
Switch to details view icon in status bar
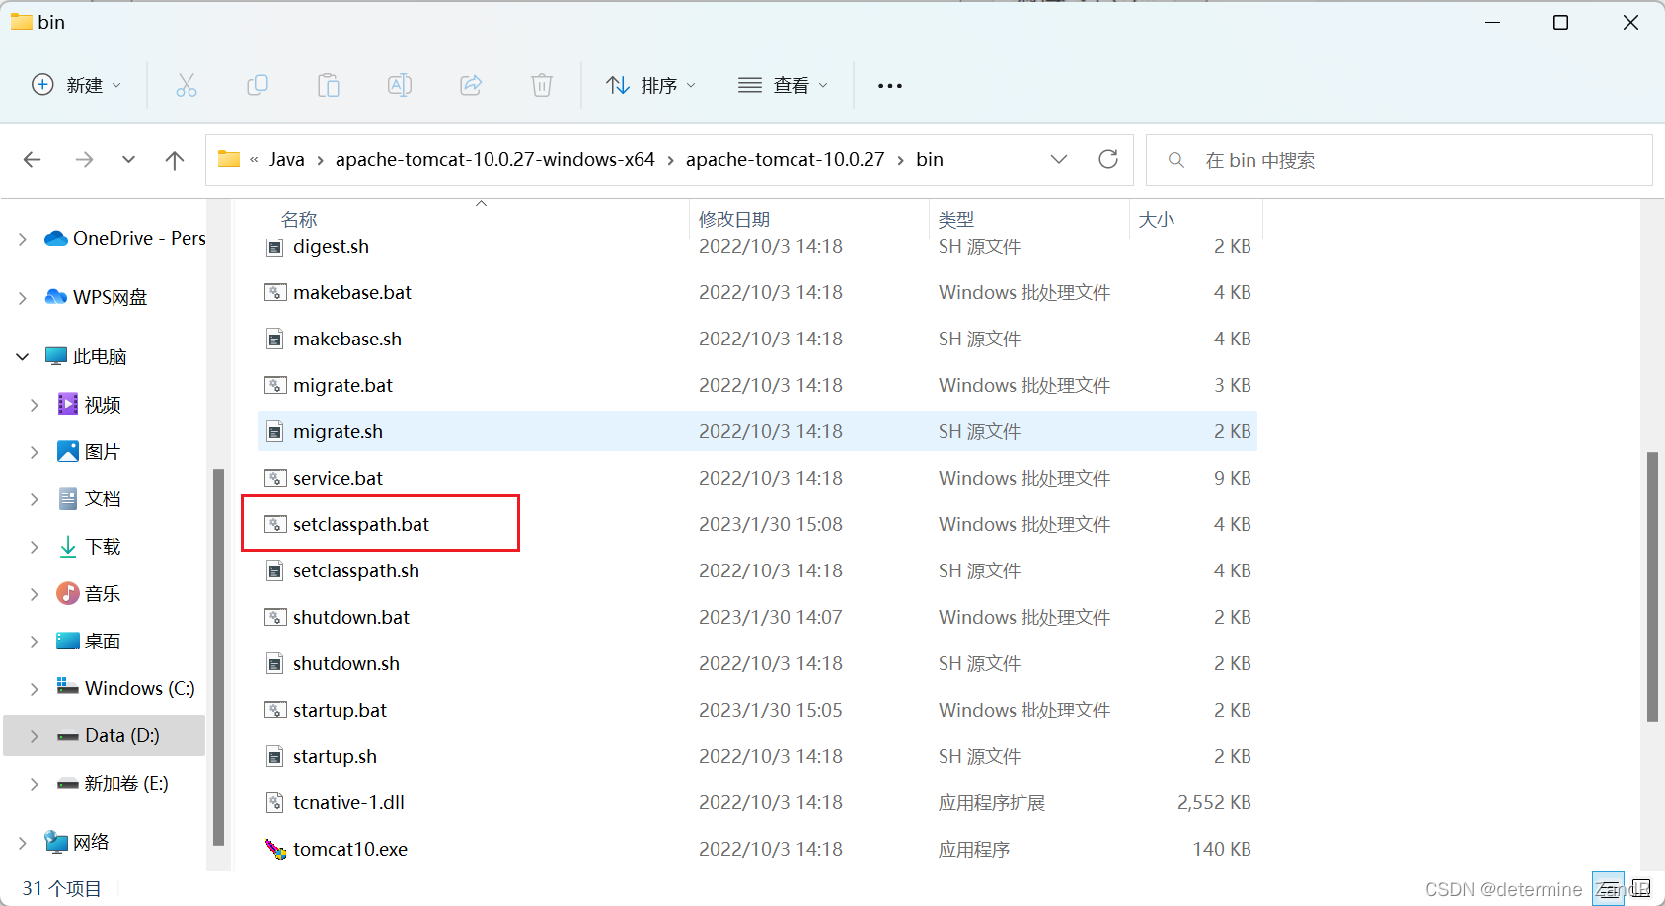click(1608, 889)
